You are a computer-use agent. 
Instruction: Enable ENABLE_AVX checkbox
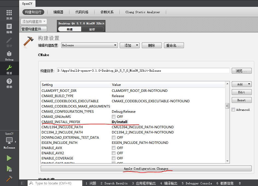[113, 148]
